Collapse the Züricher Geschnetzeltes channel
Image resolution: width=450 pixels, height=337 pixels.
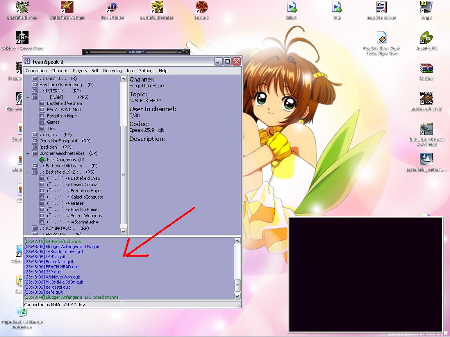click(28, 153)
